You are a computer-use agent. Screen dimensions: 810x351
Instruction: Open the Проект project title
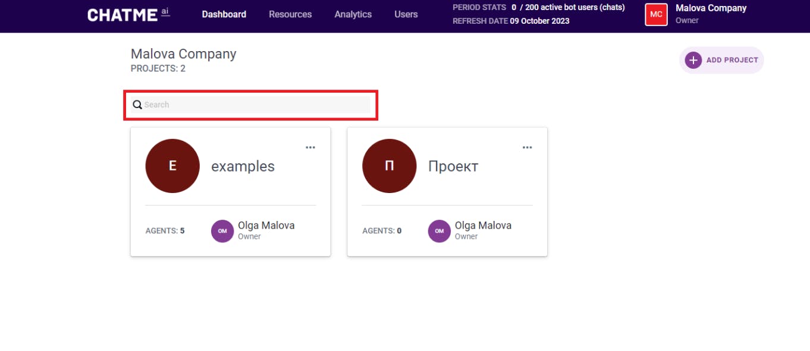[x=453, y=166]
